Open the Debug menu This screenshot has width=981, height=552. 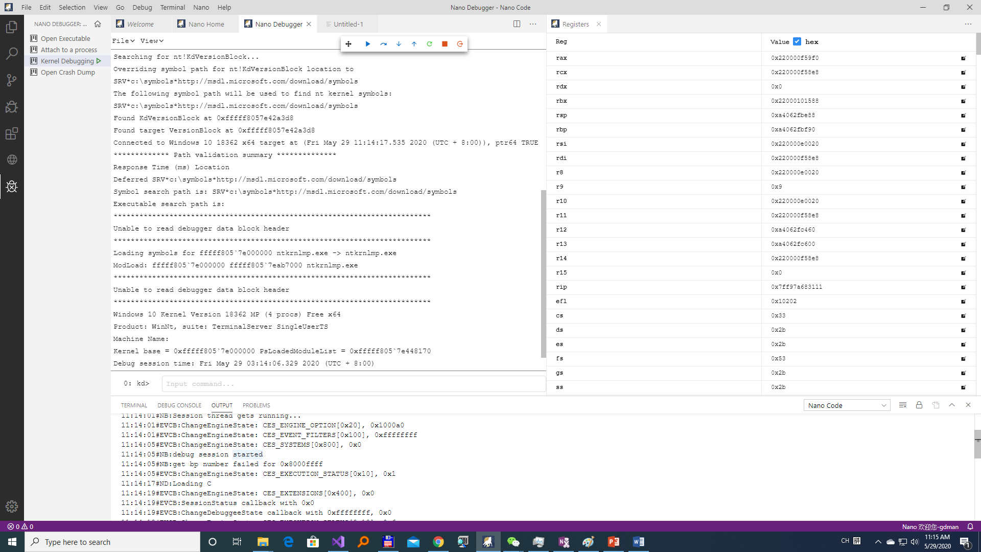(142, 7)
